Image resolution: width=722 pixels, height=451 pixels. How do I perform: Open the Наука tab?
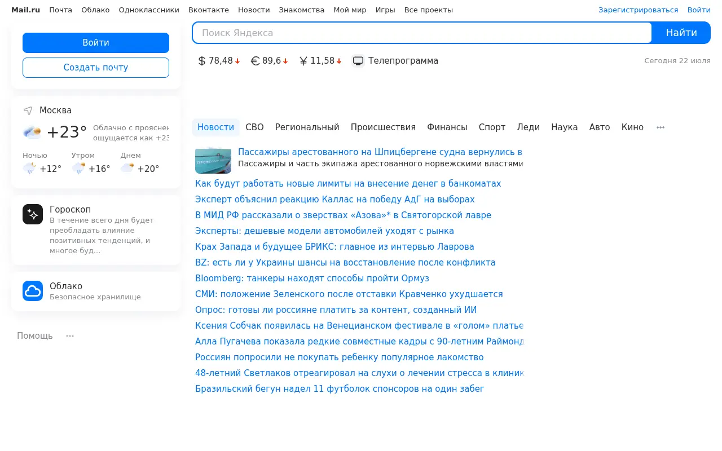pos(565,127)
